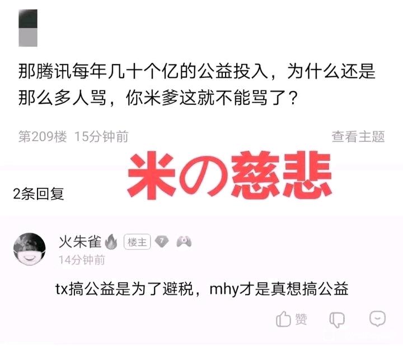403x346 pixels.
Task: Open 火朱雀's round avatar
Action: point(30,249)
